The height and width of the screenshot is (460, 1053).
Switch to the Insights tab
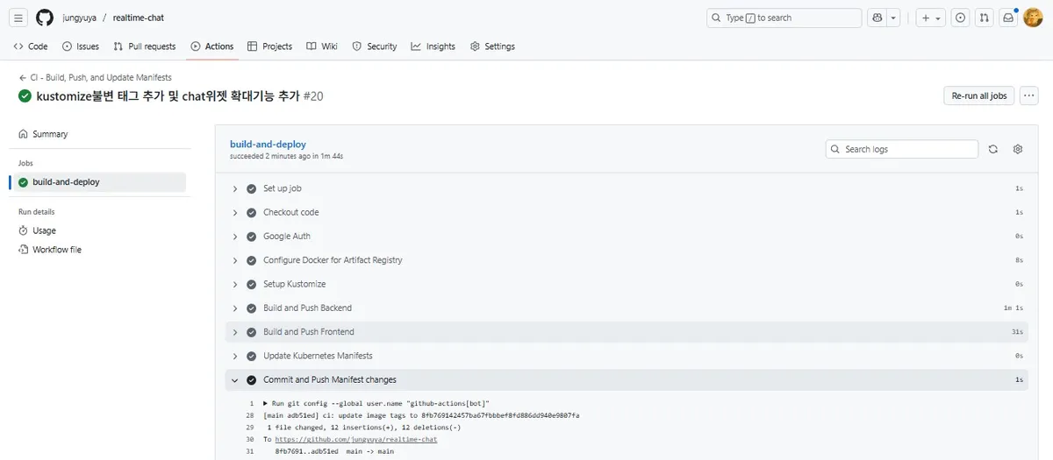433,46
